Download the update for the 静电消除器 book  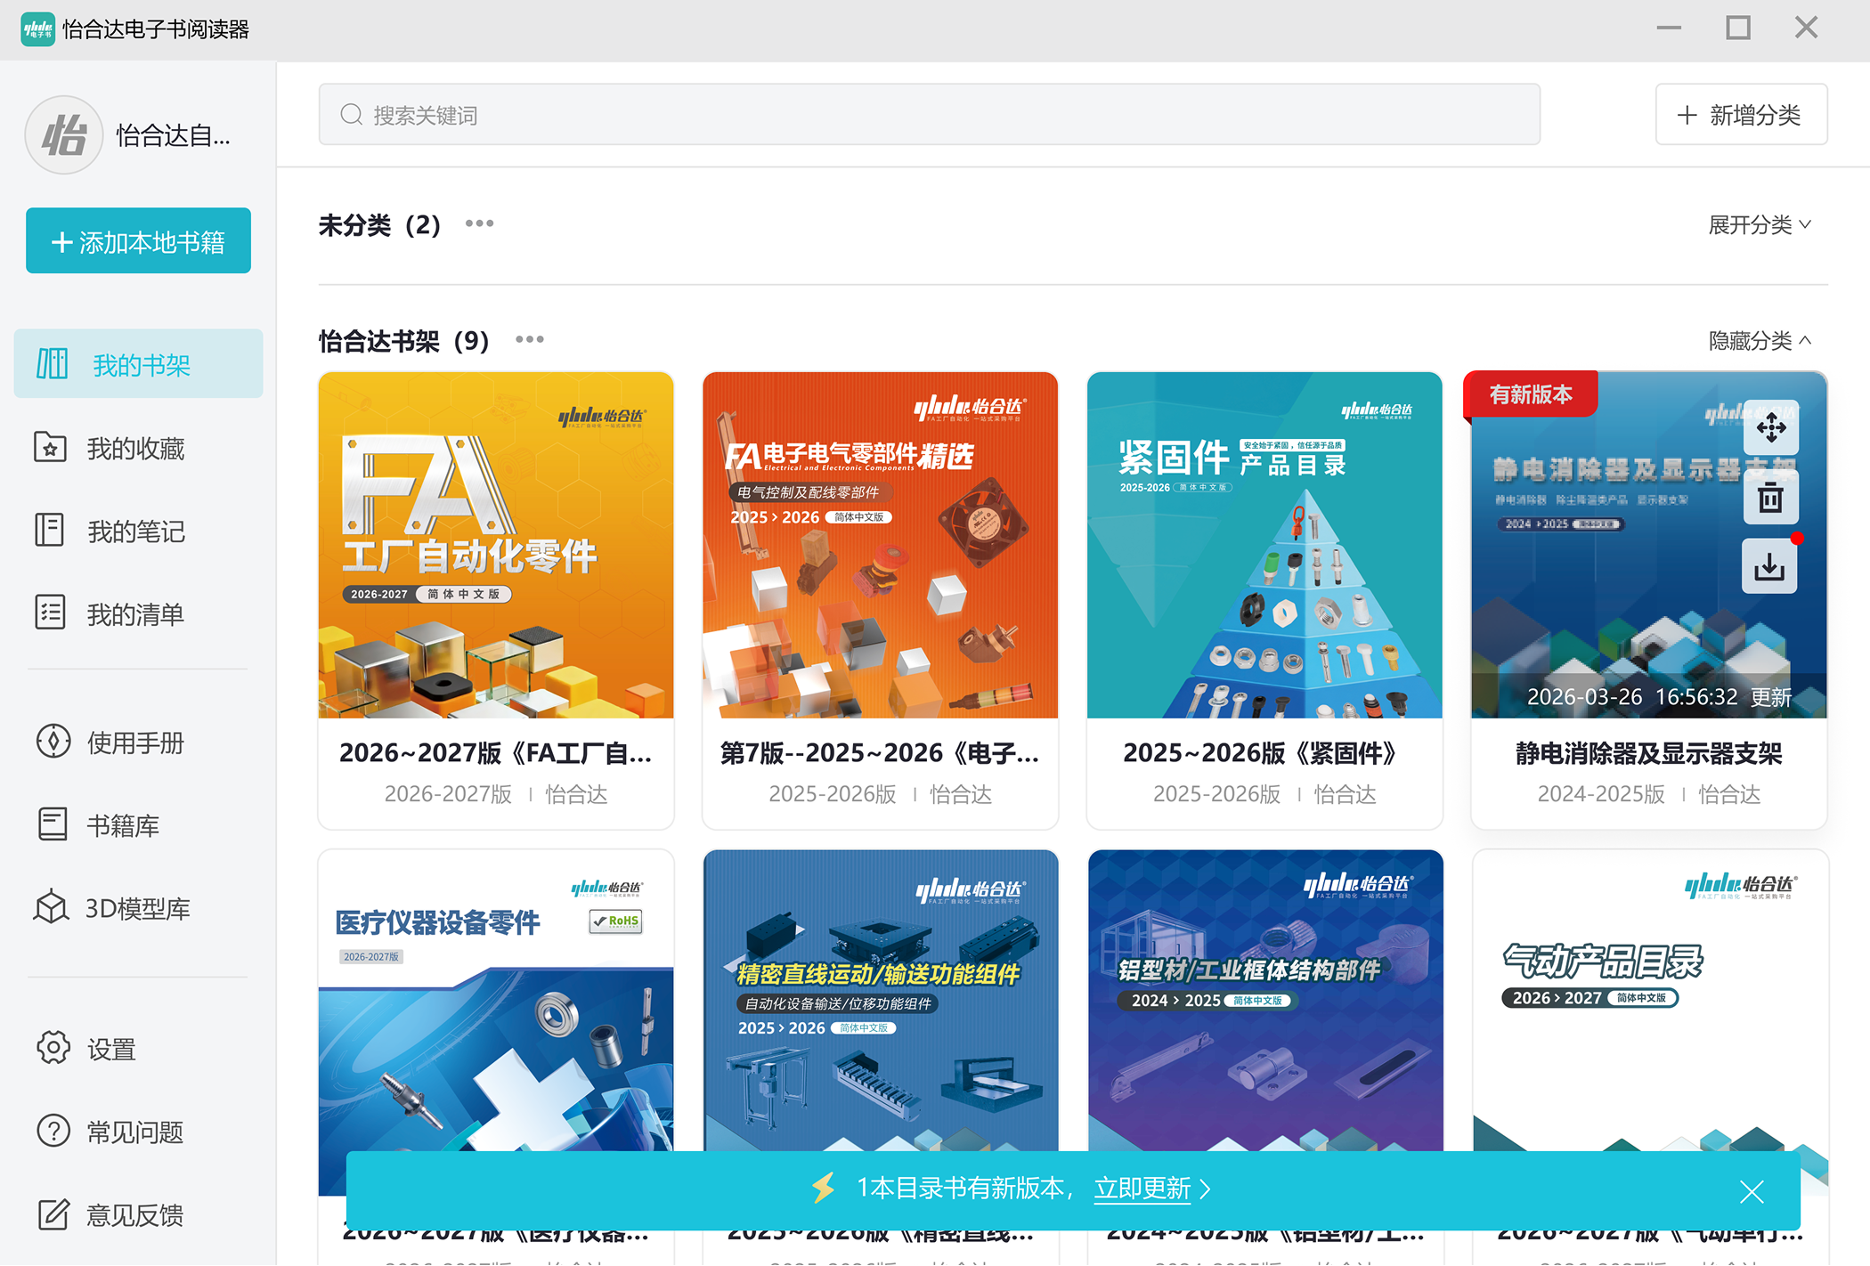point(1770,566)
